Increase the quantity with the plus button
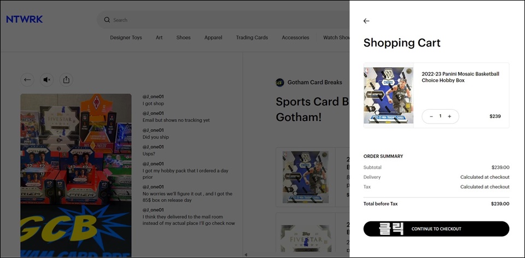The width and height of the screenshot is (525, 258). point(450,116)
